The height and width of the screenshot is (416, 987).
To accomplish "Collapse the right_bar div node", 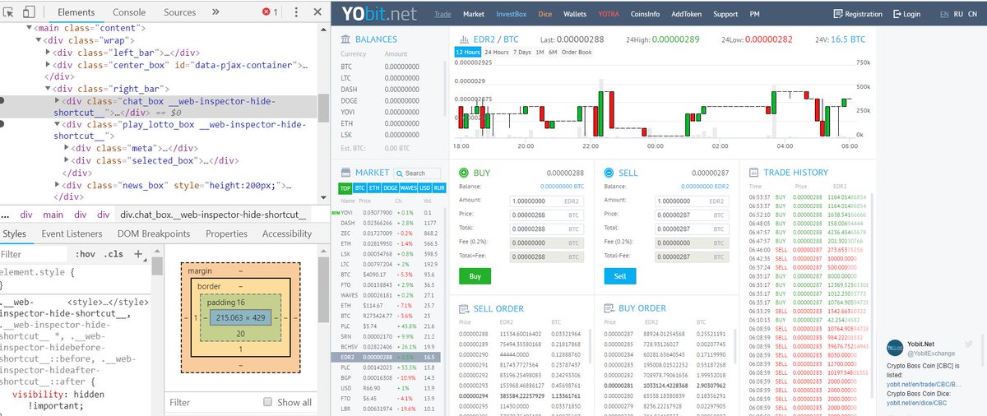I will tap(49, 89).
